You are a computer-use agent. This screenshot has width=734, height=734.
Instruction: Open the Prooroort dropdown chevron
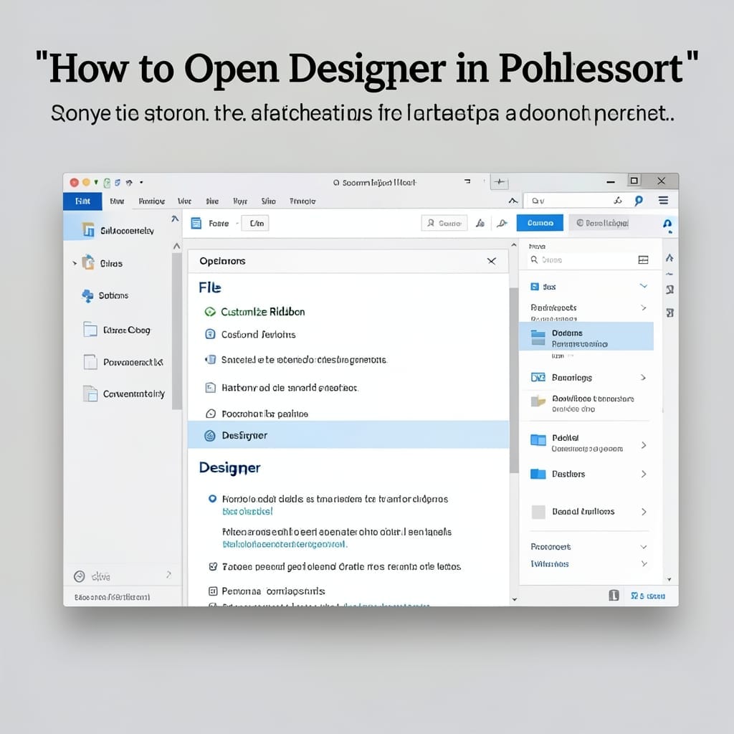[x=644, y=547]
